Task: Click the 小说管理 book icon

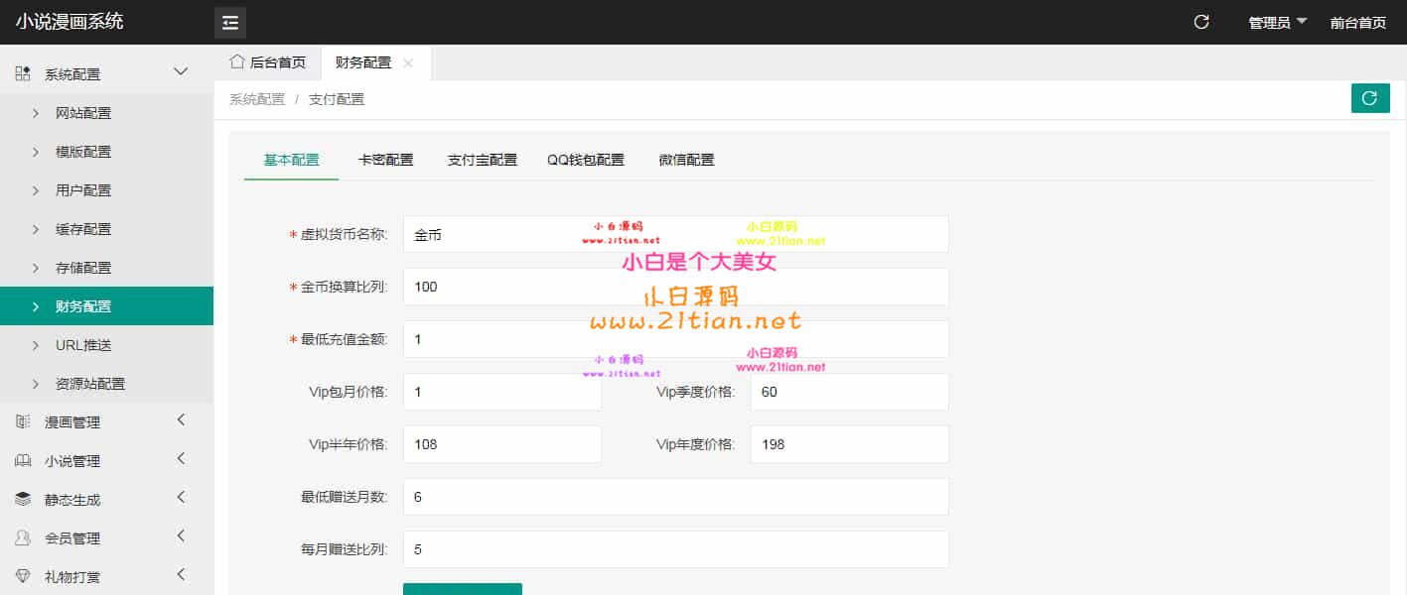Action: [23, 460]
